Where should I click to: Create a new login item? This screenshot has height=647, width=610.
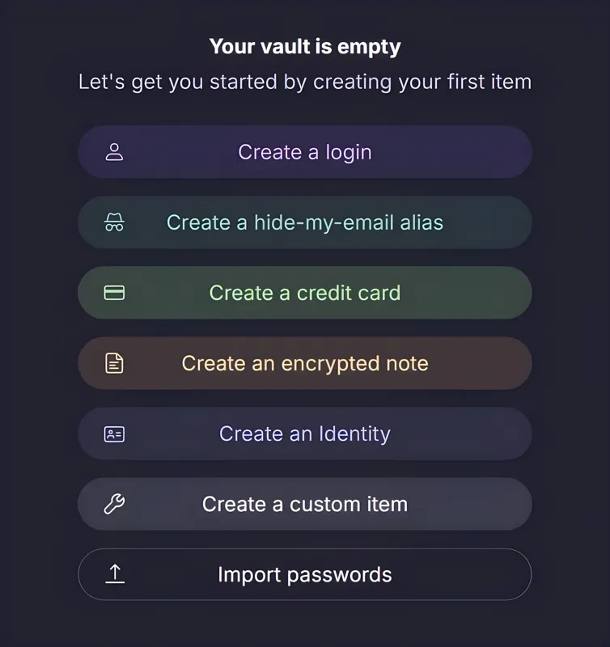(305, 152)
